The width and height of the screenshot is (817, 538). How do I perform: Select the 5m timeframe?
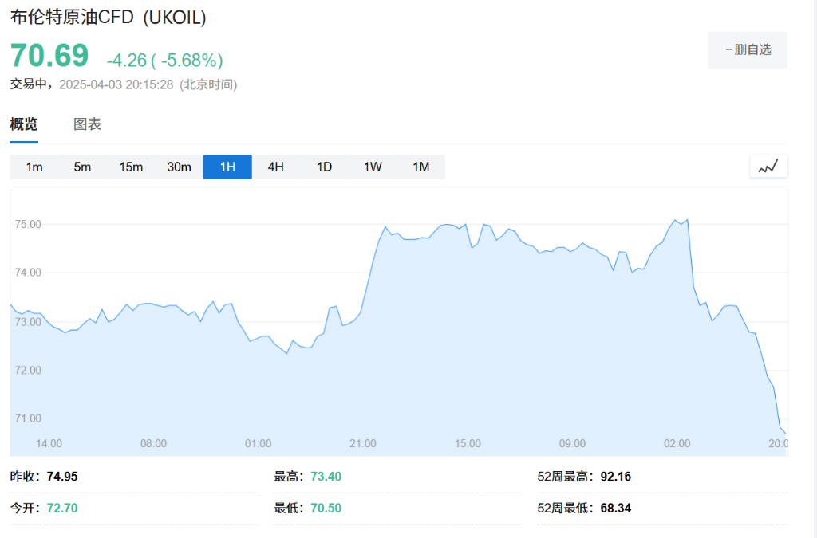tap(82, 167)
